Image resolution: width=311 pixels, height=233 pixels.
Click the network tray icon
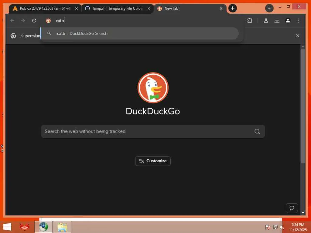[275, 227]
